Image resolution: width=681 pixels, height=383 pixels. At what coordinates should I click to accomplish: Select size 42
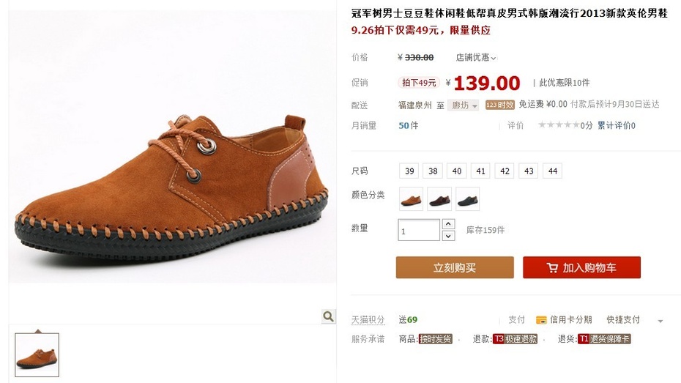click(x=505, y=171)
